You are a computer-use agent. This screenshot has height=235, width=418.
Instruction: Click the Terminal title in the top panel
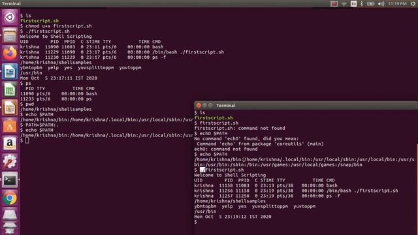[11, 4]
